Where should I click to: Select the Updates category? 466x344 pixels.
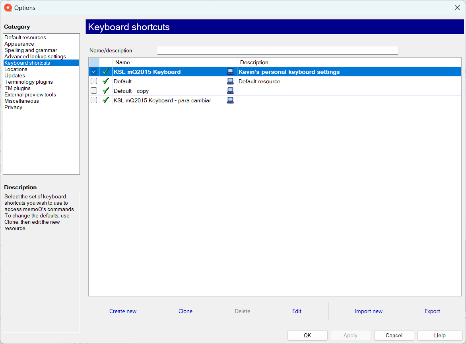15,76
